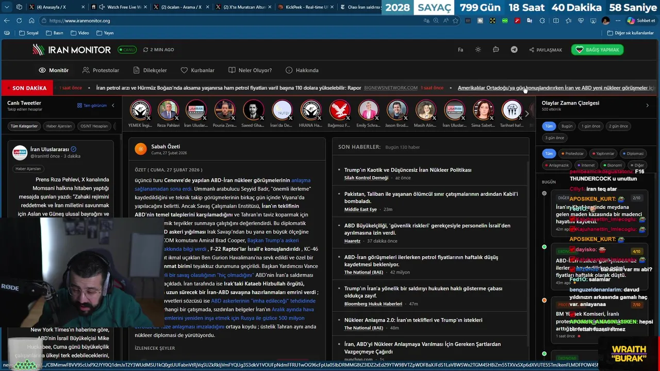Open the Jason Brod... account avatar
The image size is (660, 371).
coord(397,110)
